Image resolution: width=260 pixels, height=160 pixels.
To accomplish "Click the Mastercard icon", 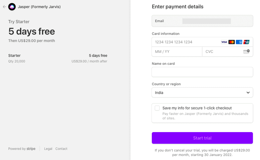I will [232, 42].
